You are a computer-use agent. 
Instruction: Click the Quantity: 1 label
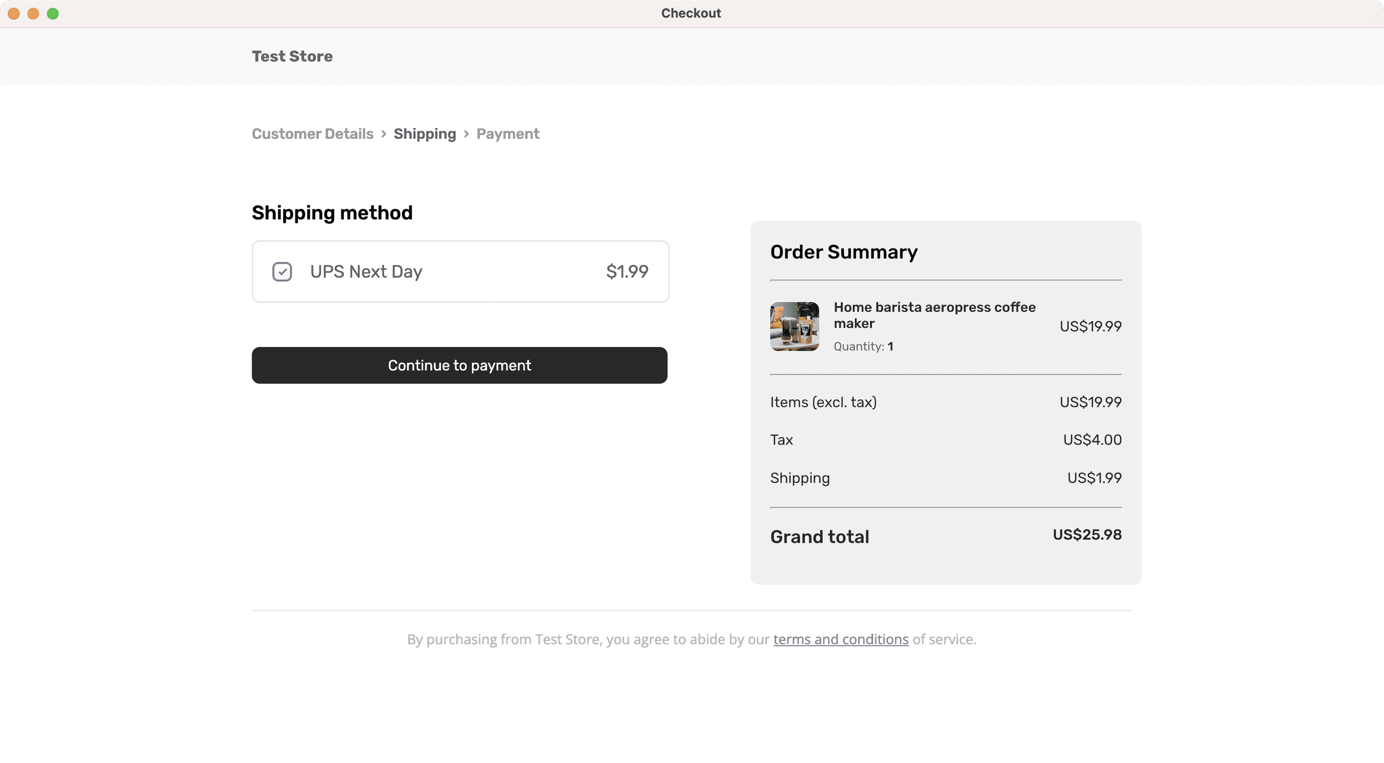pyautogui.click(x=863, y=346)
